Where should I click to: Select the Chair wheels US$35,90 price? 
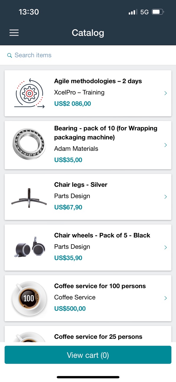[x=68, y=258]
